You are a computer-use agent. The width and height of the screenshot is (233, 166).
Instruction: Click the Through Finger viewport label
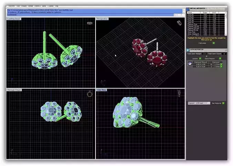[14, 90]
